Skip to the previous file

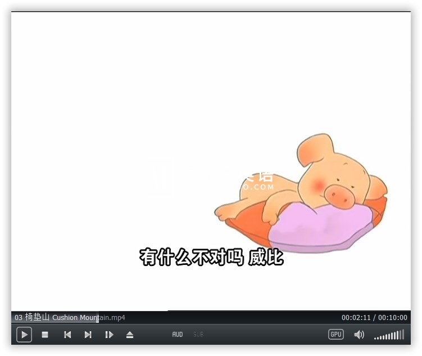point(67,335)
